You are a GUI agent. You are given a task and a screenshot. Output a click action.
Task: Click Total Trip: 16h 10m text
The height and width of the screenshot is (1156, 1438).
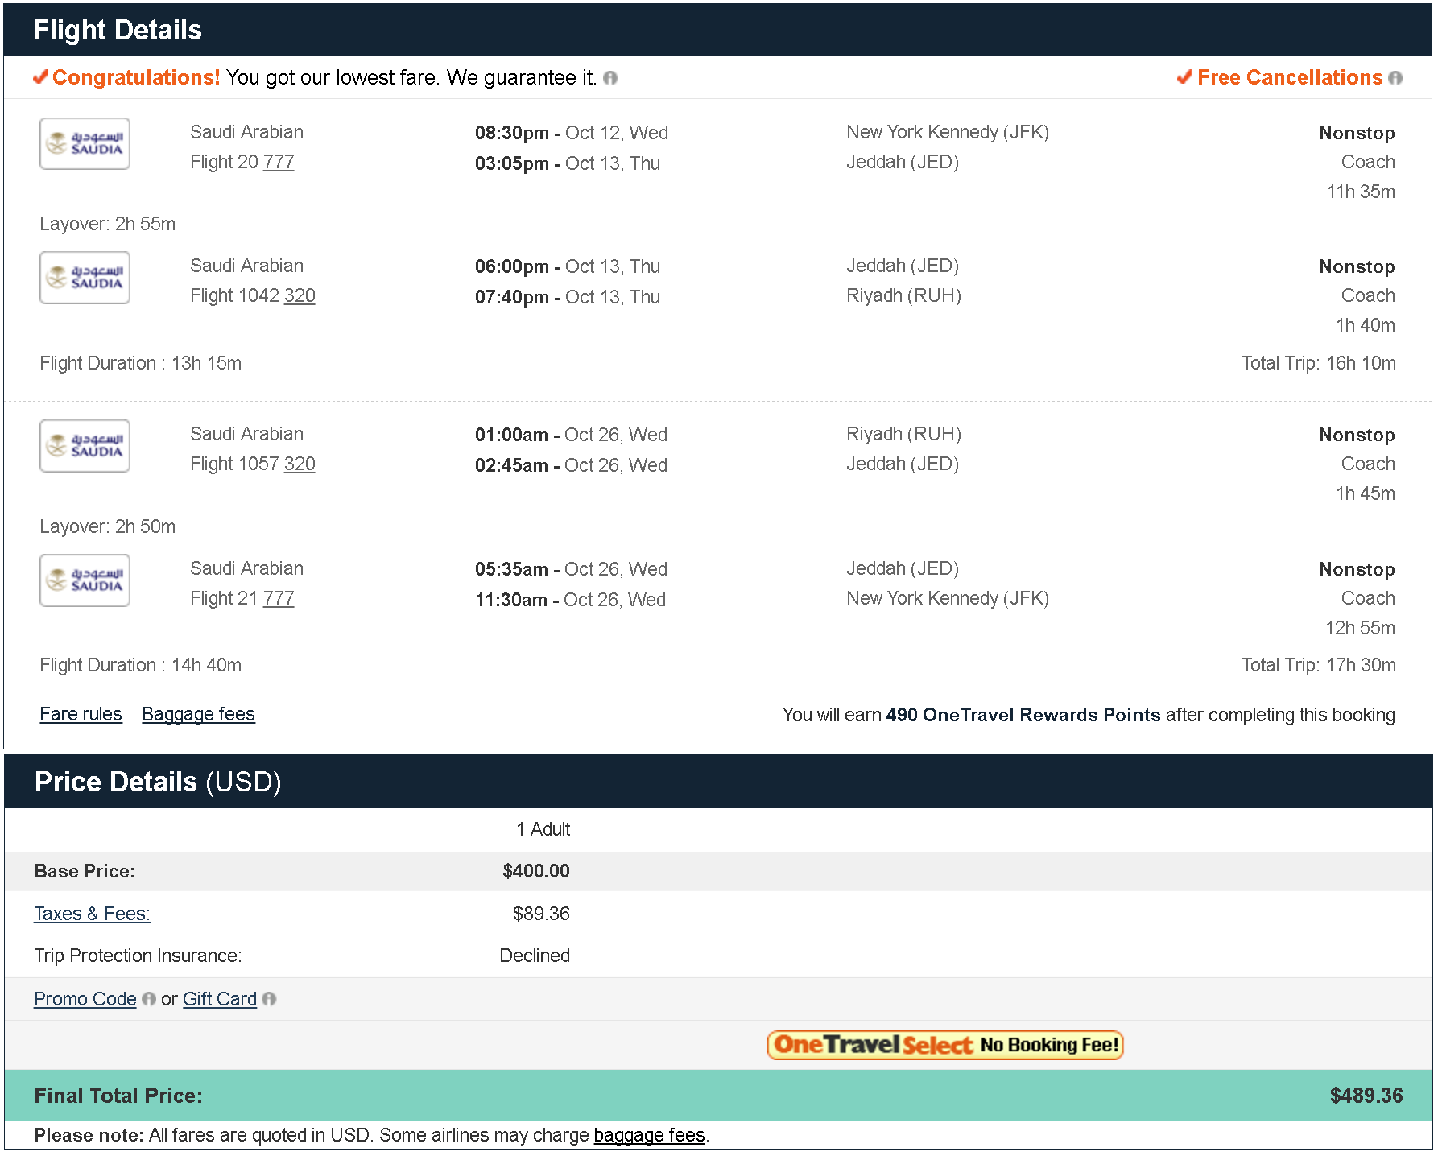click(1319, 363)
